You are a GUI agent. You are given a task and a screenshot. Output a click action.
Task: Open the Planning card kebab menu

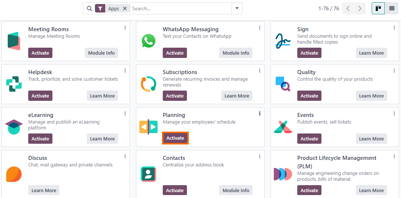tap(260, 114)
